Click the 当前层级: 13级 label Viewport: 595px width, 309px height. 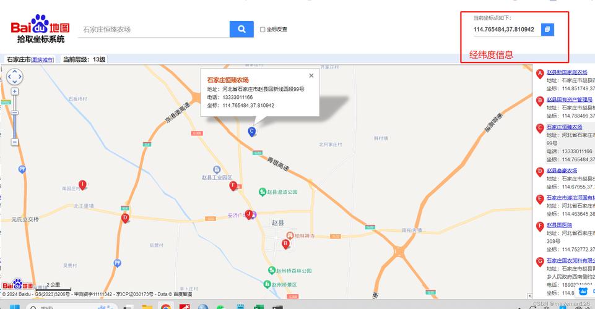point(84,59)
